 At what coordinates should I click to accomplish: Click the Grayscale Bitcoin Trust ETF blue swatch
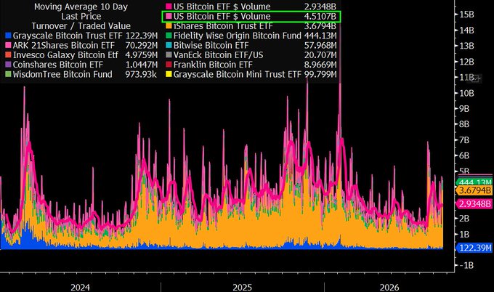click(9, 36)
